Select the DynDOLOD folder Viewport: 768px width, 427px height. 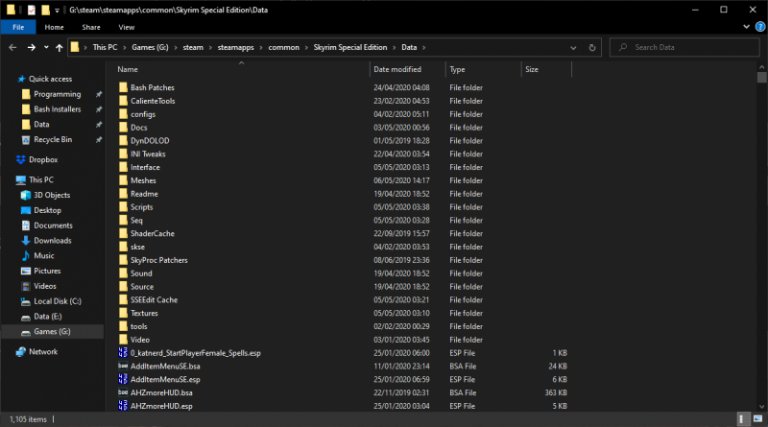150,140
